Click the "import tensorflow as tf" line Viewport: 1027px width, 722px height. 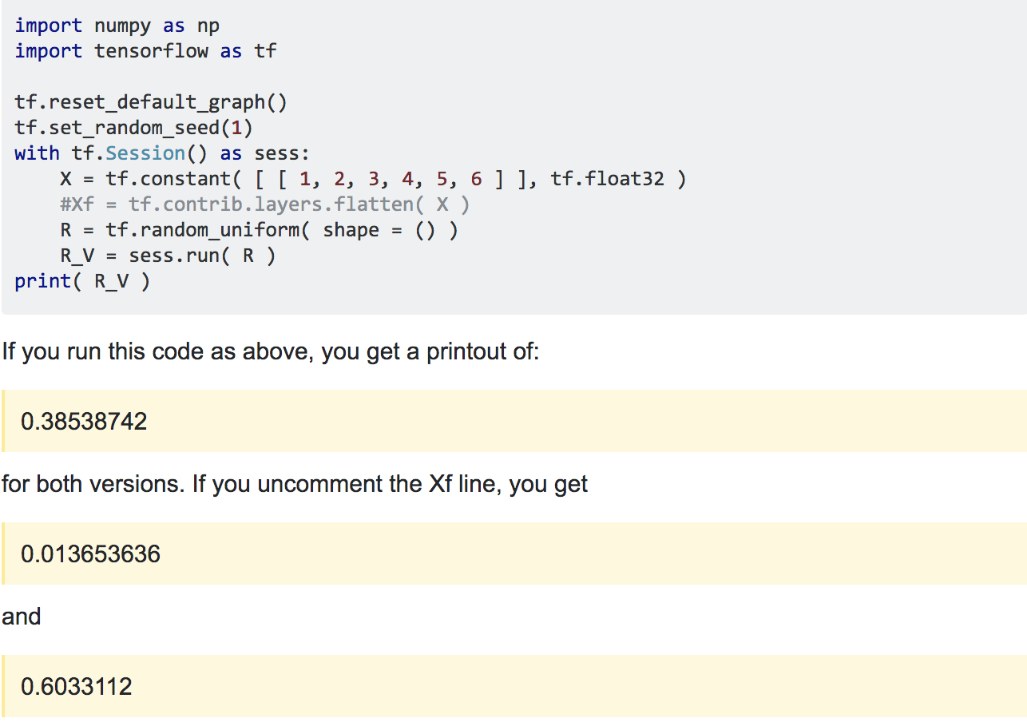coord(145,51)
